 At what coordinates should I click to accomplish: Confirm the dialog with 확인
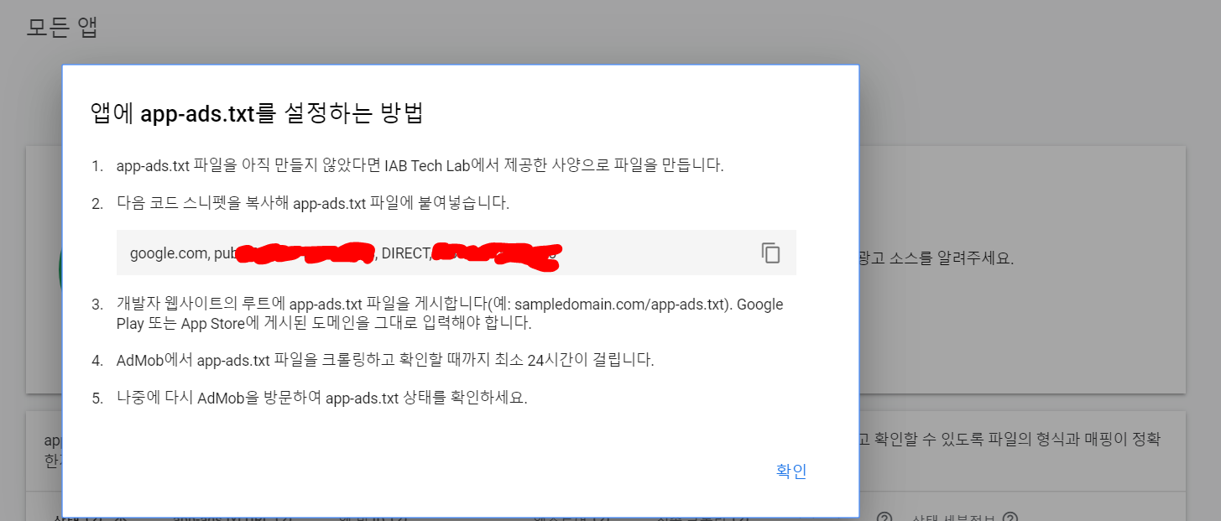(791, 472)
